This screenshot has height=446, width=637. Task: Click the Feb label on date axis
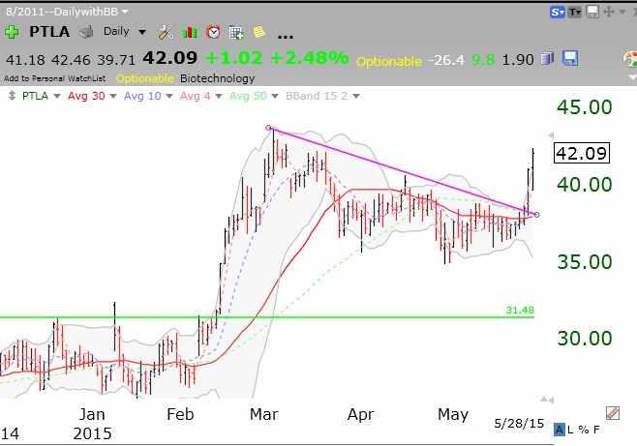(180, 414)
